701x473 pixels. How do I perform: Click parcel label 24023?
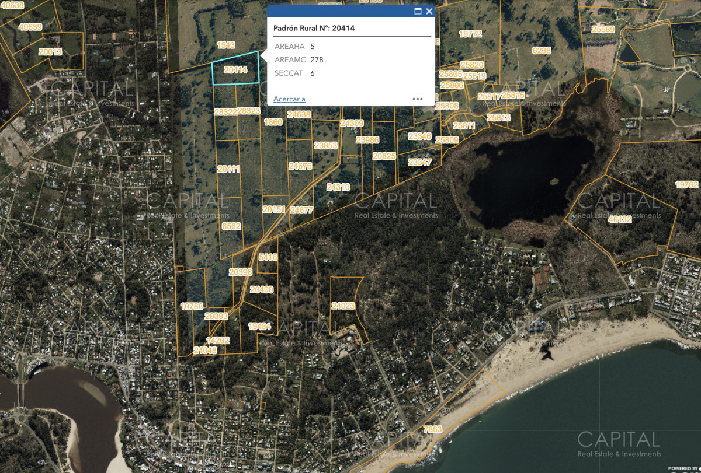(x=343, y=306)
